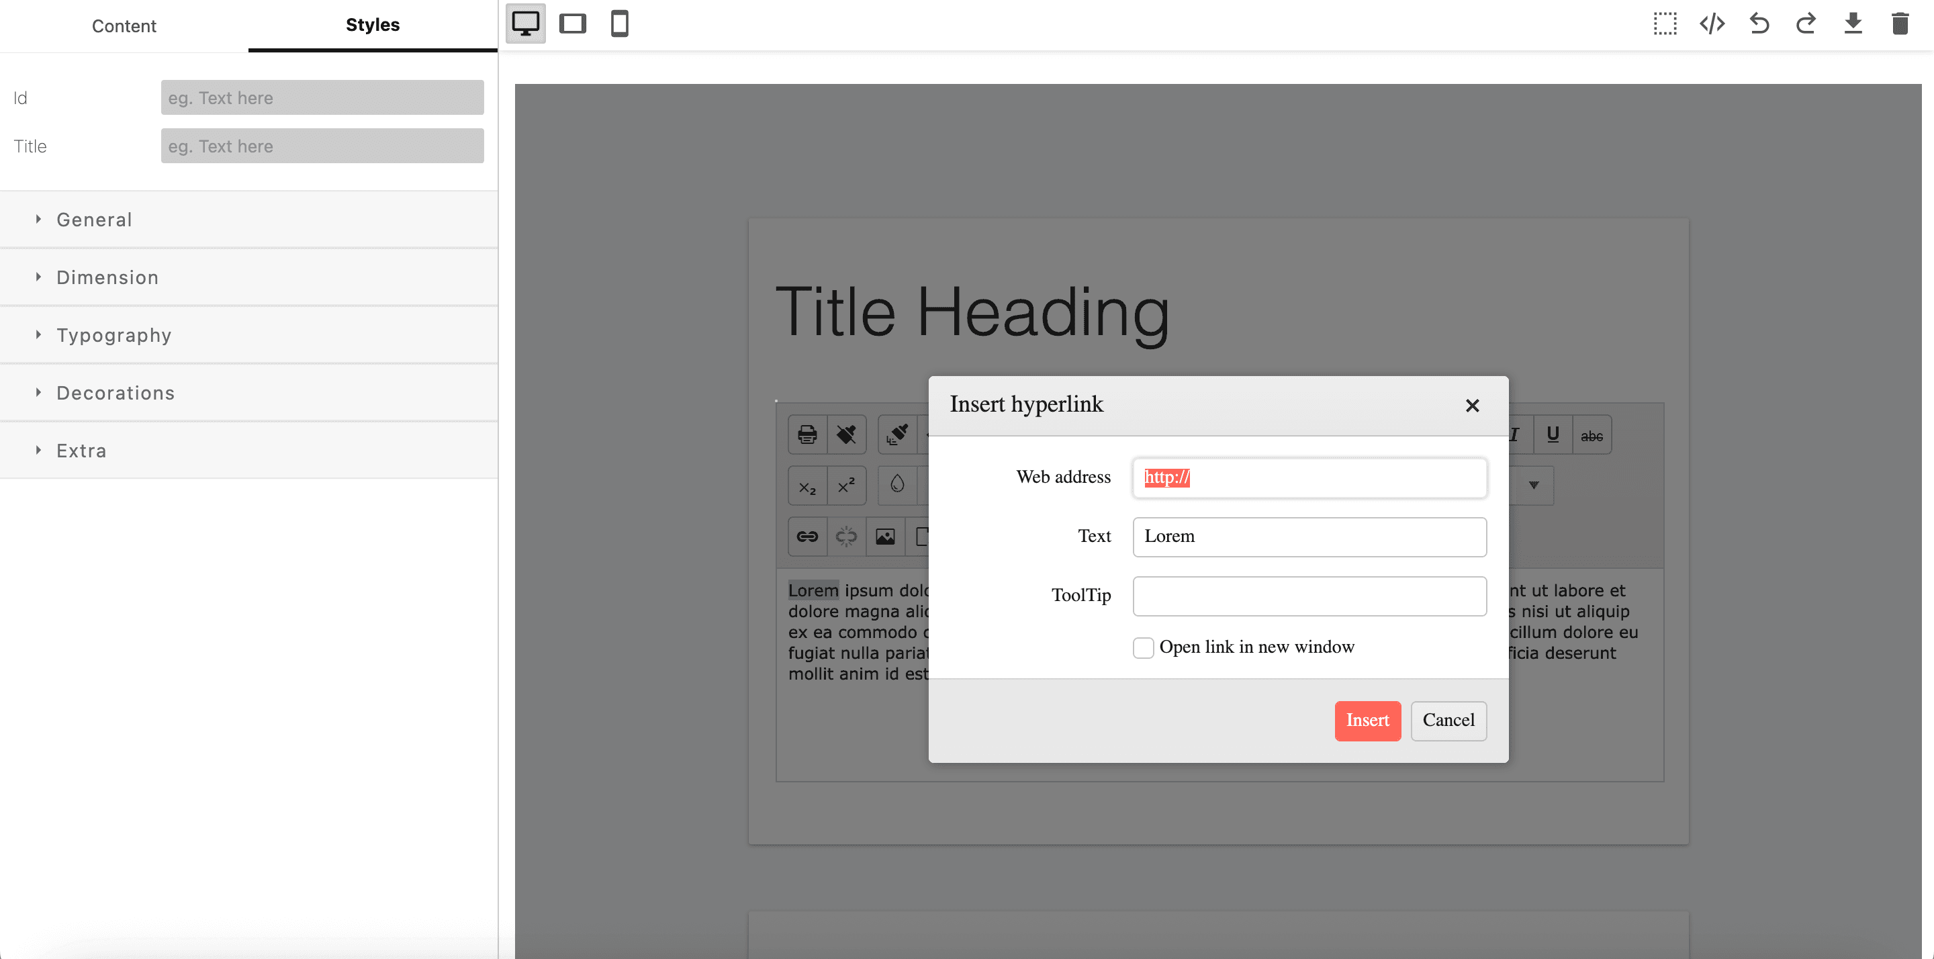Click the undo arrow icon
The height and width of the screenshot is (959, 1934).
click(1759, 24)
